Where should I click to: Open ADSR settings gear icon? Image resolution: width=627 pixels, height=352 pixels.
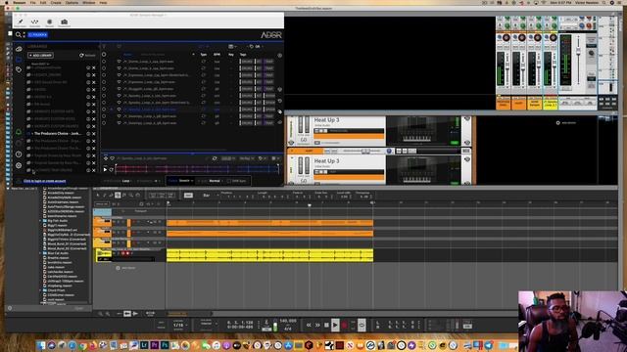[19, 165]
